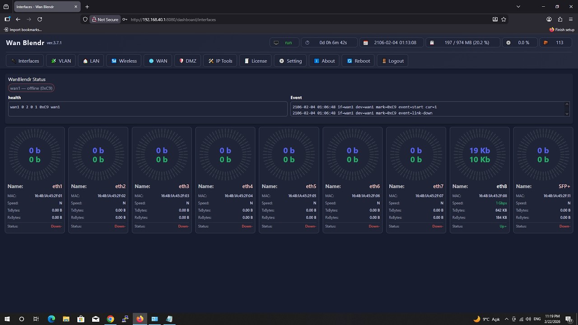Open the browser extensions puzzle icon
Viewport: 578px width, 325px height.
(560, 19)
